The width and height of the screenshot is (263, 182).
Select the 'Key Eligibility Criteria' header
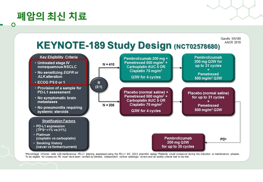click(59, 57)
